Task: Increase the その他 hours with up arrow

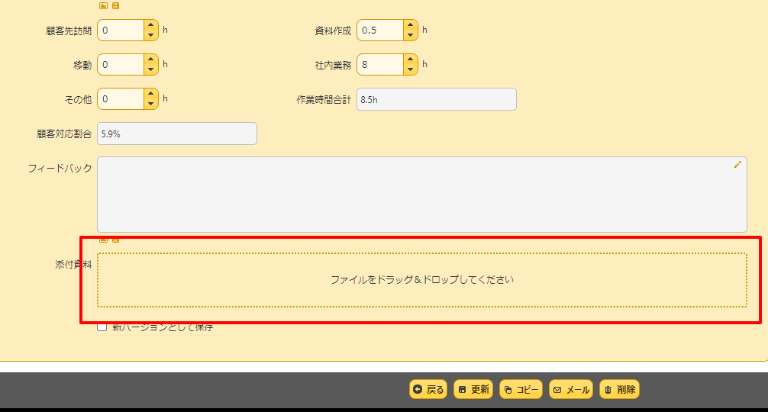Action: (x=151, y=93)
